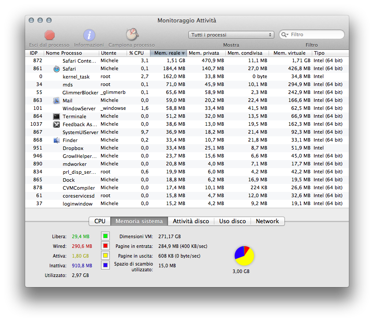Image resolution: width=374 pixels, height=322 pixels.
Task: Select the coreservicesd process row
Action: tap(187, 195)
